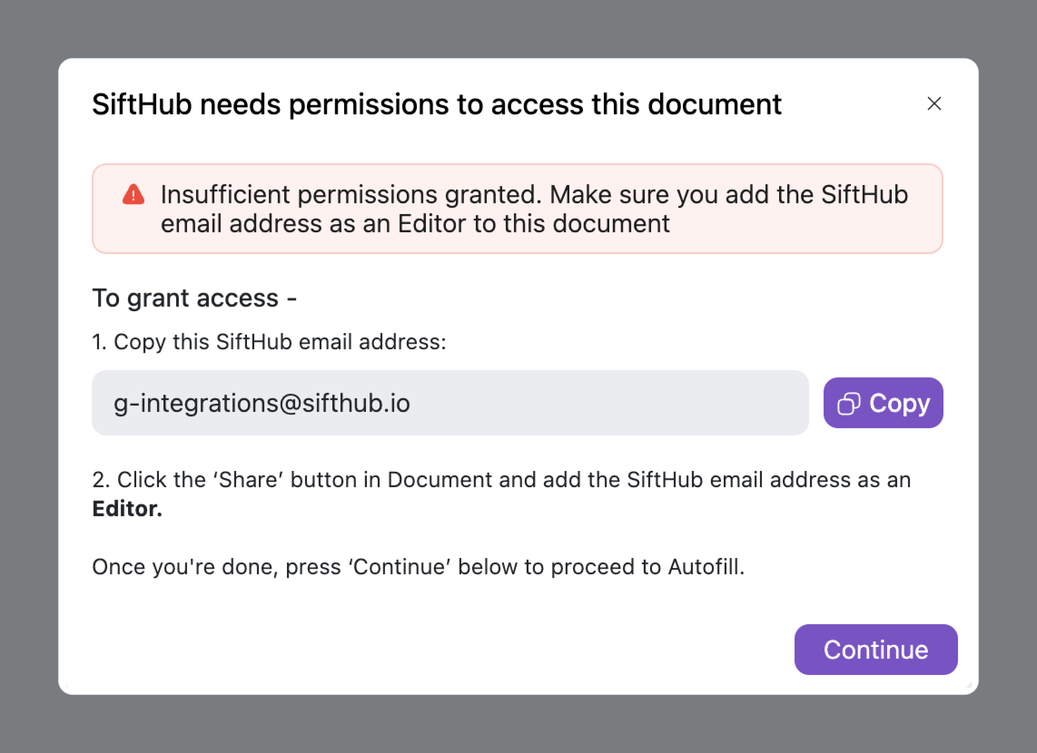Click the dark backdrop outside the dialog
Screen dimensions: 1037x753
tap(518, 27)
